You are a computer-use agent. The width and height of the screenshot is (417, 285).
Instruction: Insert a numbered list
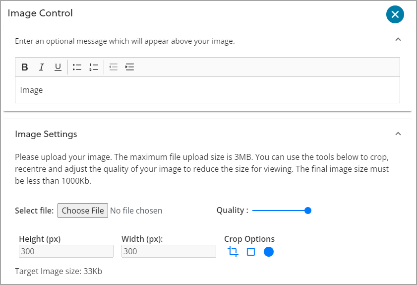tap(94, 67)
